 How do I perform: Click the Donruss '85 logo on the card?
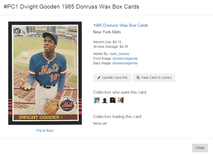click(x=21, y=32)
